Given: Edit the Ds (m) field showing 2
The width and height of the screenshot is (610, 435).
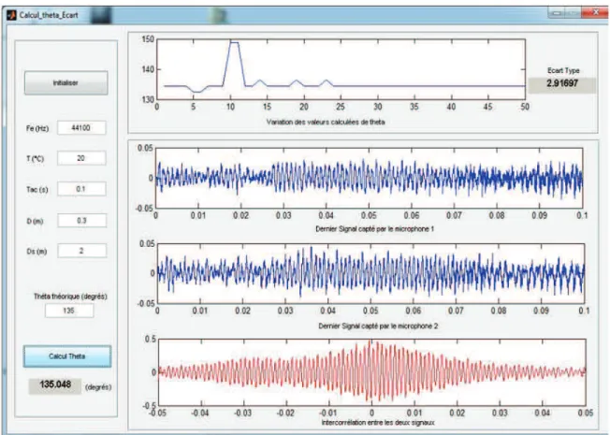Looking at the screenshot, I should pos(81,251).
